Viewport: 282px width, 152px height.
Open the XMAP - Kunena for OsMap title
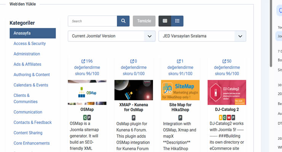tap(134, 107)
